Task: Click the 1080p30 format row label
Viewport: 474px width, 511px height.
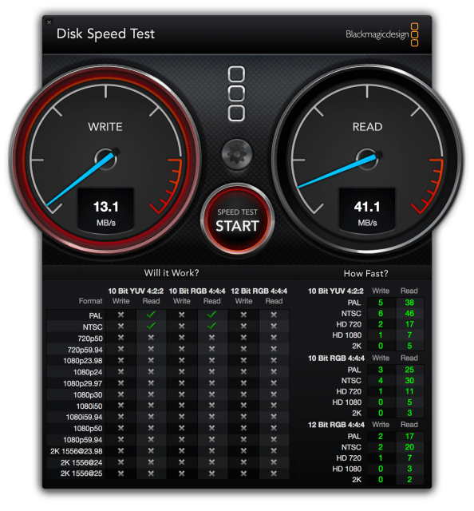Action: 88,395
